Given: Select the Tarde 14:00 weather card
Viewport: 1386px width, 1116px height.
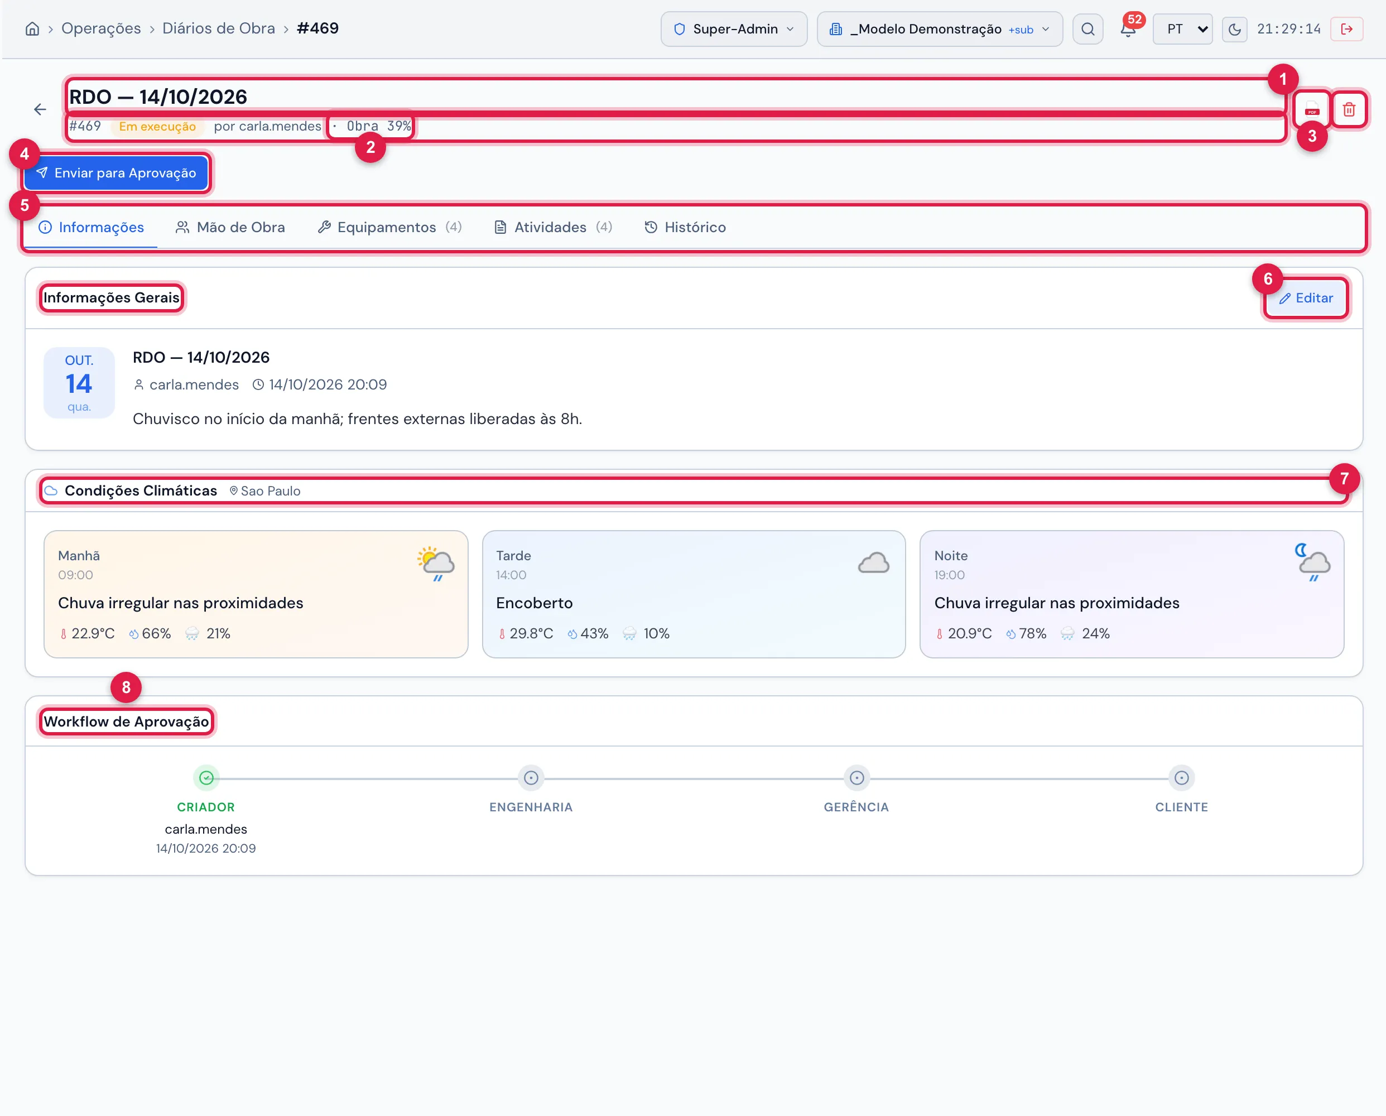Looking at the screenshot, I should pyautogui.click(x=694, y=594).
